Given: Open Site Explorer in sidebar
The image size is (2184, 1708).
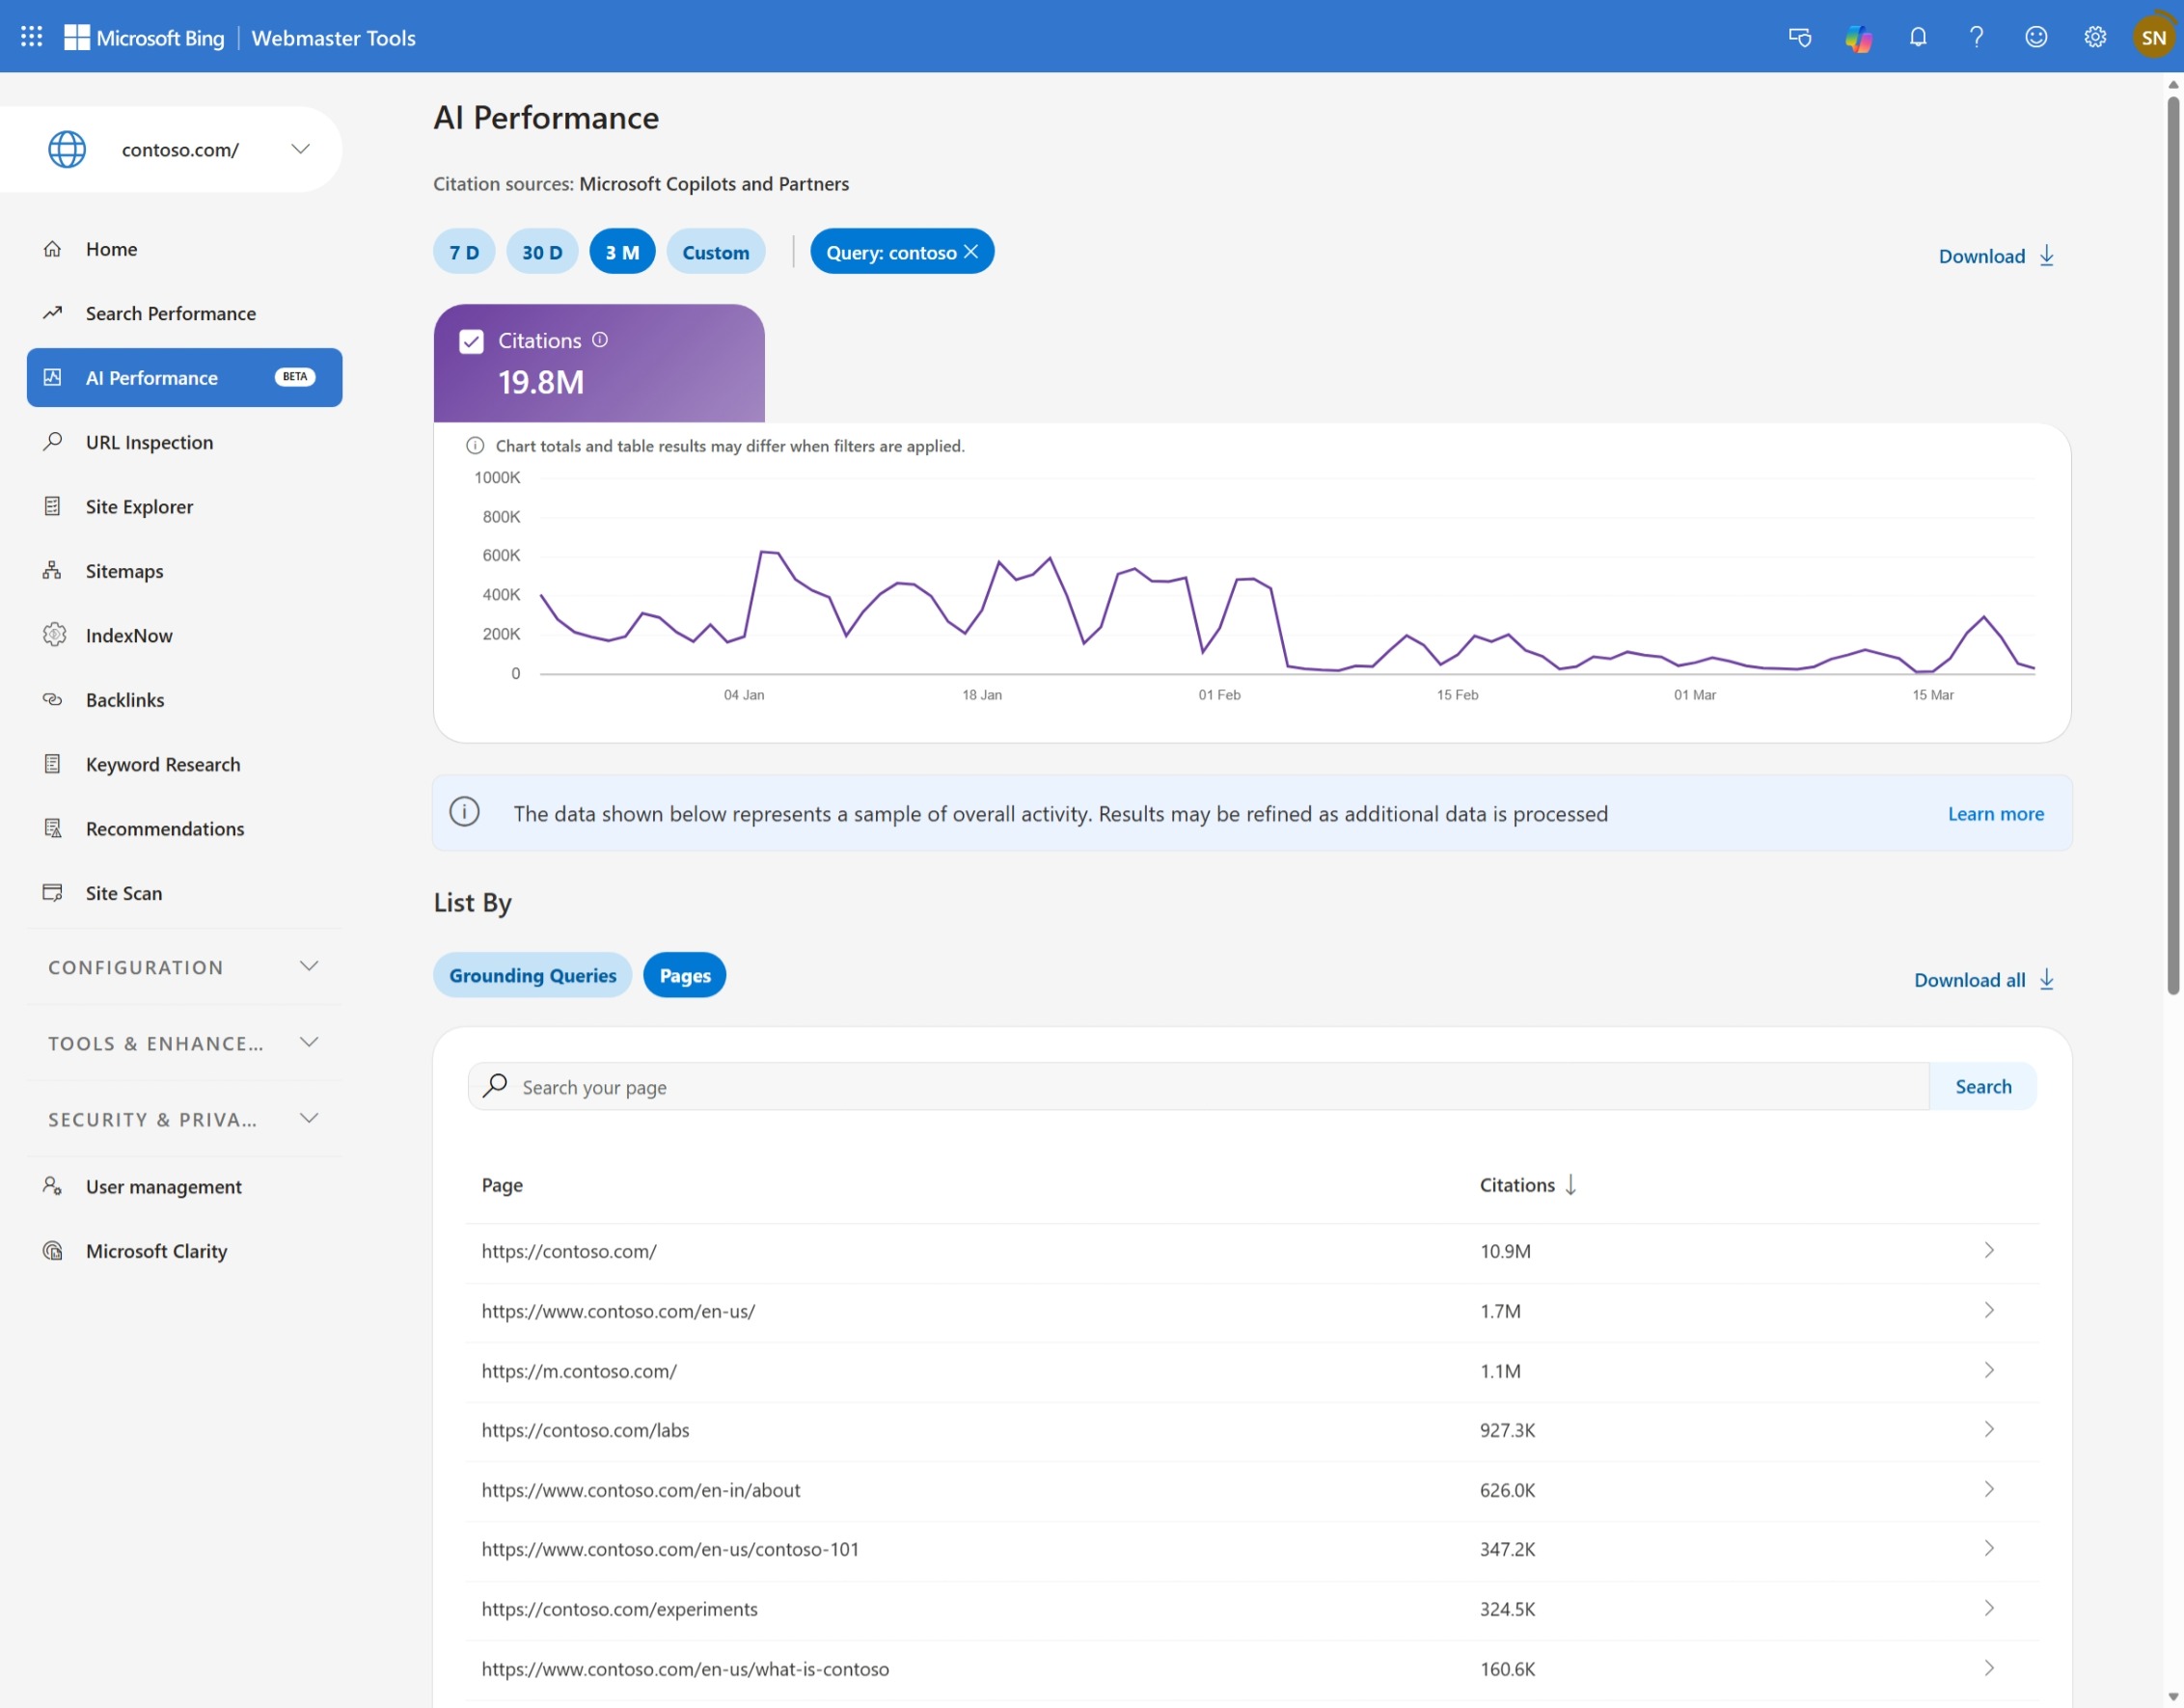Looking at the screenshot, I should (x=139, y=507).
